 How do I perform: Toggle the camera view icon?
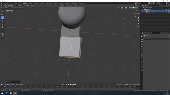tap(138, 23)
